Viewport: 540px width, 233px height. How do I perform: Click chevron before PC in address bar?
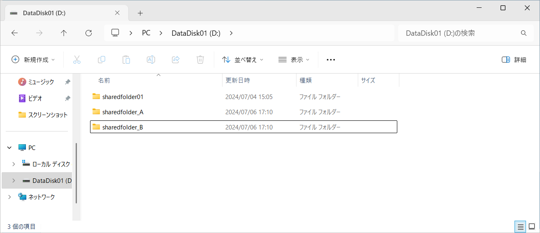pos(131,33)
